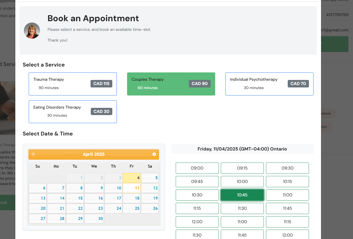Select April 26 in the date picker
This screenshot has width=353, height=239.
(x=150, y=208)
